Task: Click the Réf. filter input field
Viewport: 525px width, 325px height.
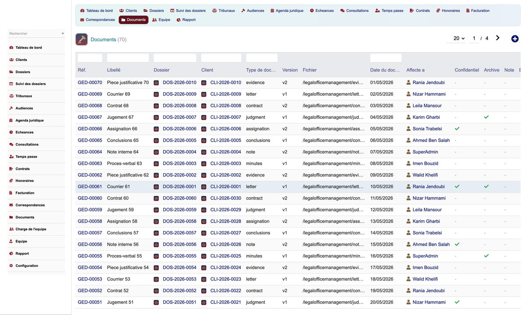Action: tap(90, 58)
